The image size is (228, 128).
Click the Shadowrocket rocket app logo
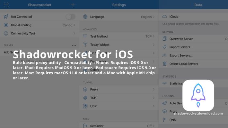[x=198, y=95]
